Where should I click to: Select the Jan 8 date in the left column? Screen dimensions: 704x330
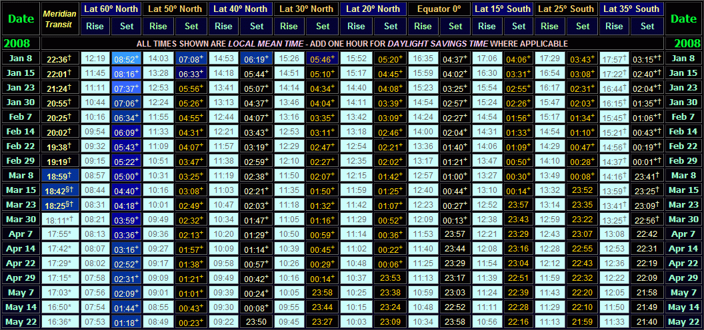(x=21, y=59)
